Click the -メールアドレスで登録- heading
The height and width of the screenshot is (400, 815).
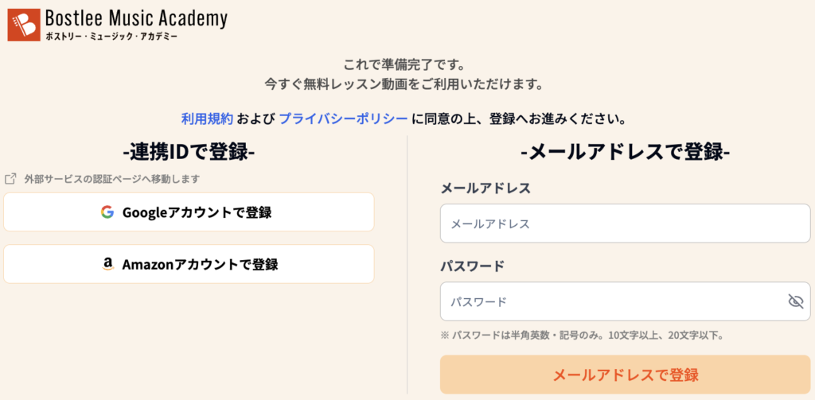(x=625, y=153)
